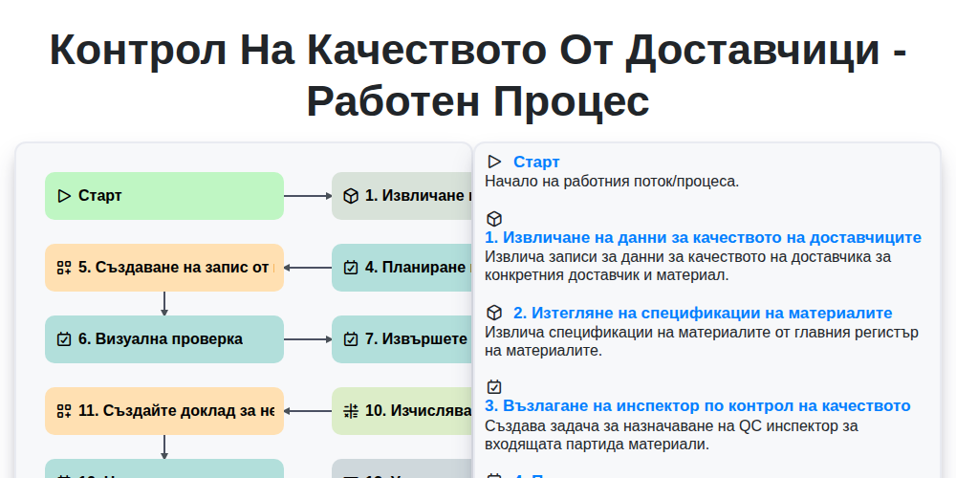956x478 pixels.
Task: Click the grid-plus icon on node 11
Action: tap(64, 411)
